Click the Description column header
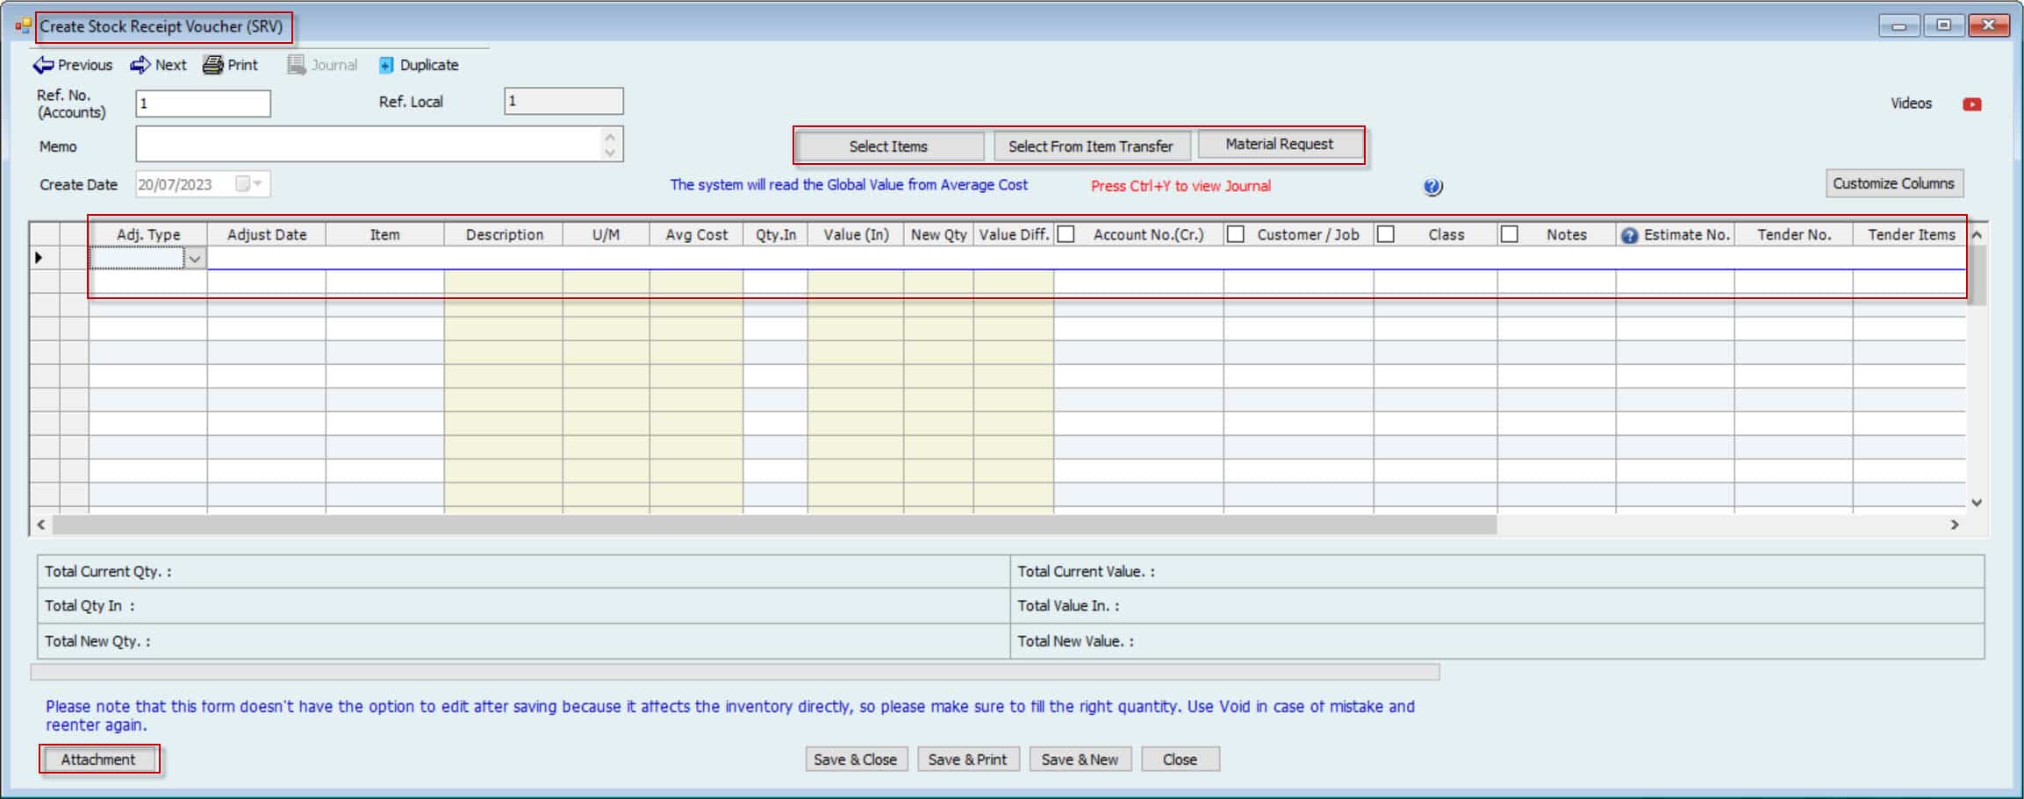 click(504, 234)
